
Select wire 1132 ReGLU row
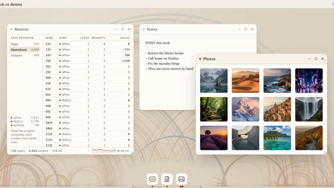tap(88, 140)
